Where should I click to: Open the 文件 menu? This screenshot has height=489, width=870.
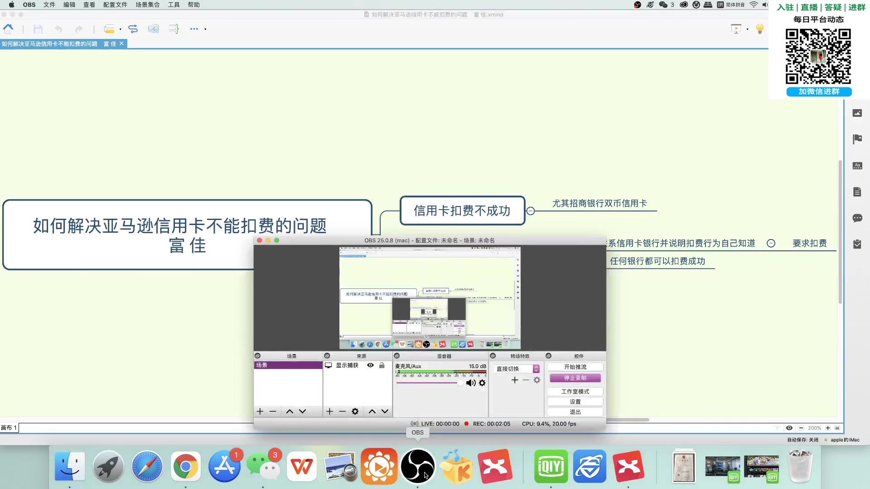tap(49, 5)
